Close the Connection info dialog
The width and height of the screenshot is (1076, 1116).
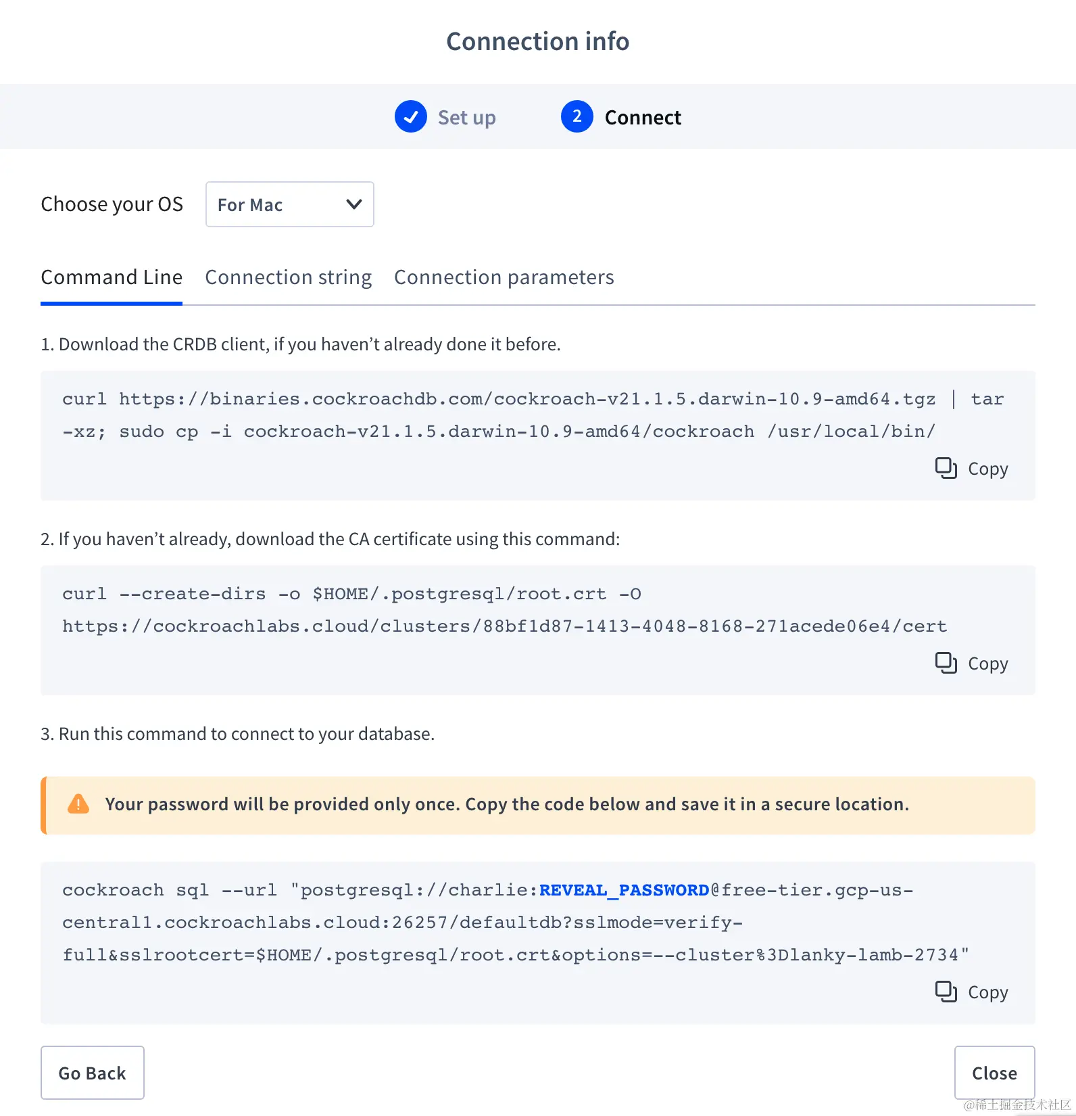(994, 1073)
